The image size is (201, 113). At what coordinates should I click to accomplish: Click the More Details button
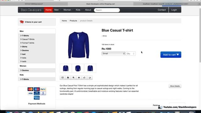[x=175, y=86]
